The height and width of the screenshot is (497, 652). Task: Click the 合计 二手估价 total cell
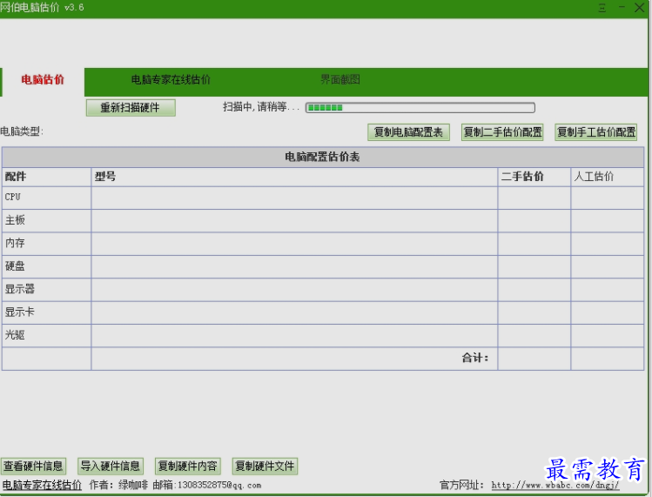534,359
